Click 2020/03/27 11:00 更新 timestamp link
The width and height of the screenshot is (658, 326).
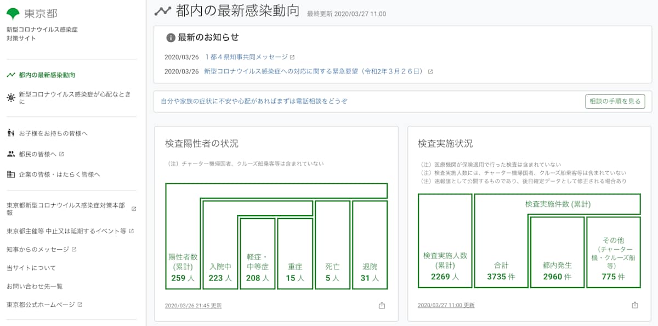pos(446,306)
